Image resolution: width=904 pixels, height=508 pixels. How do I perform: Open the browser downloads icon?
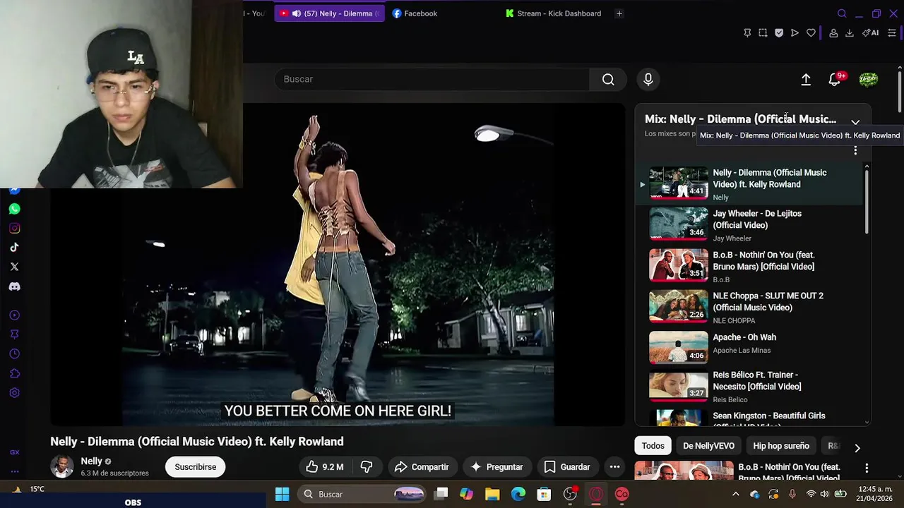pyautogui.click(x=850, y=32)
